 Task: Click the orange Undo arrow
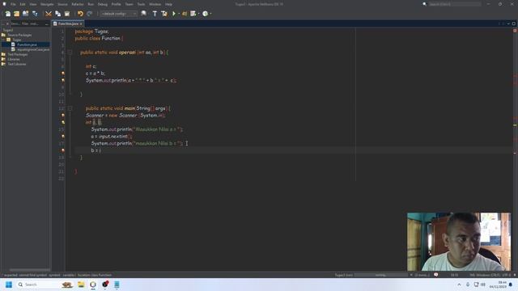tap(80, 14)
